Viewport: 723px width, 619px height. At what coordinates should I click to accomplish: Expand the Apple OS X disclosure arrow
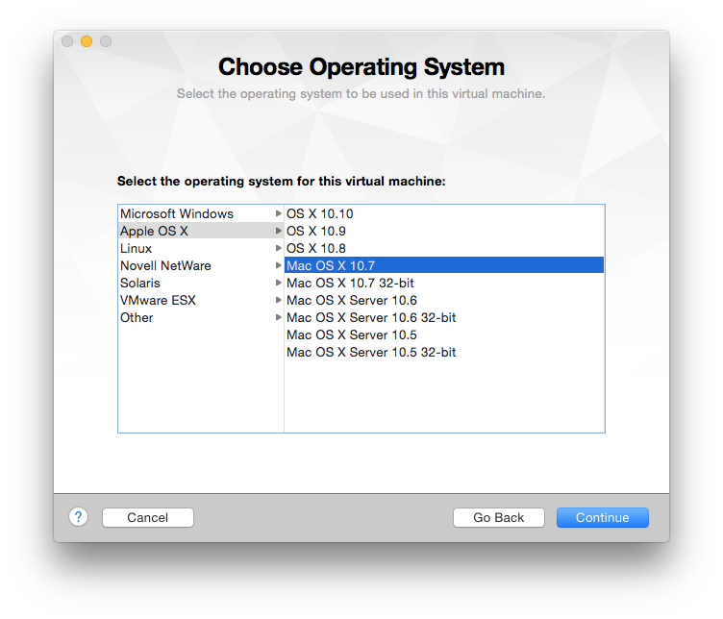tap(278, 231)
